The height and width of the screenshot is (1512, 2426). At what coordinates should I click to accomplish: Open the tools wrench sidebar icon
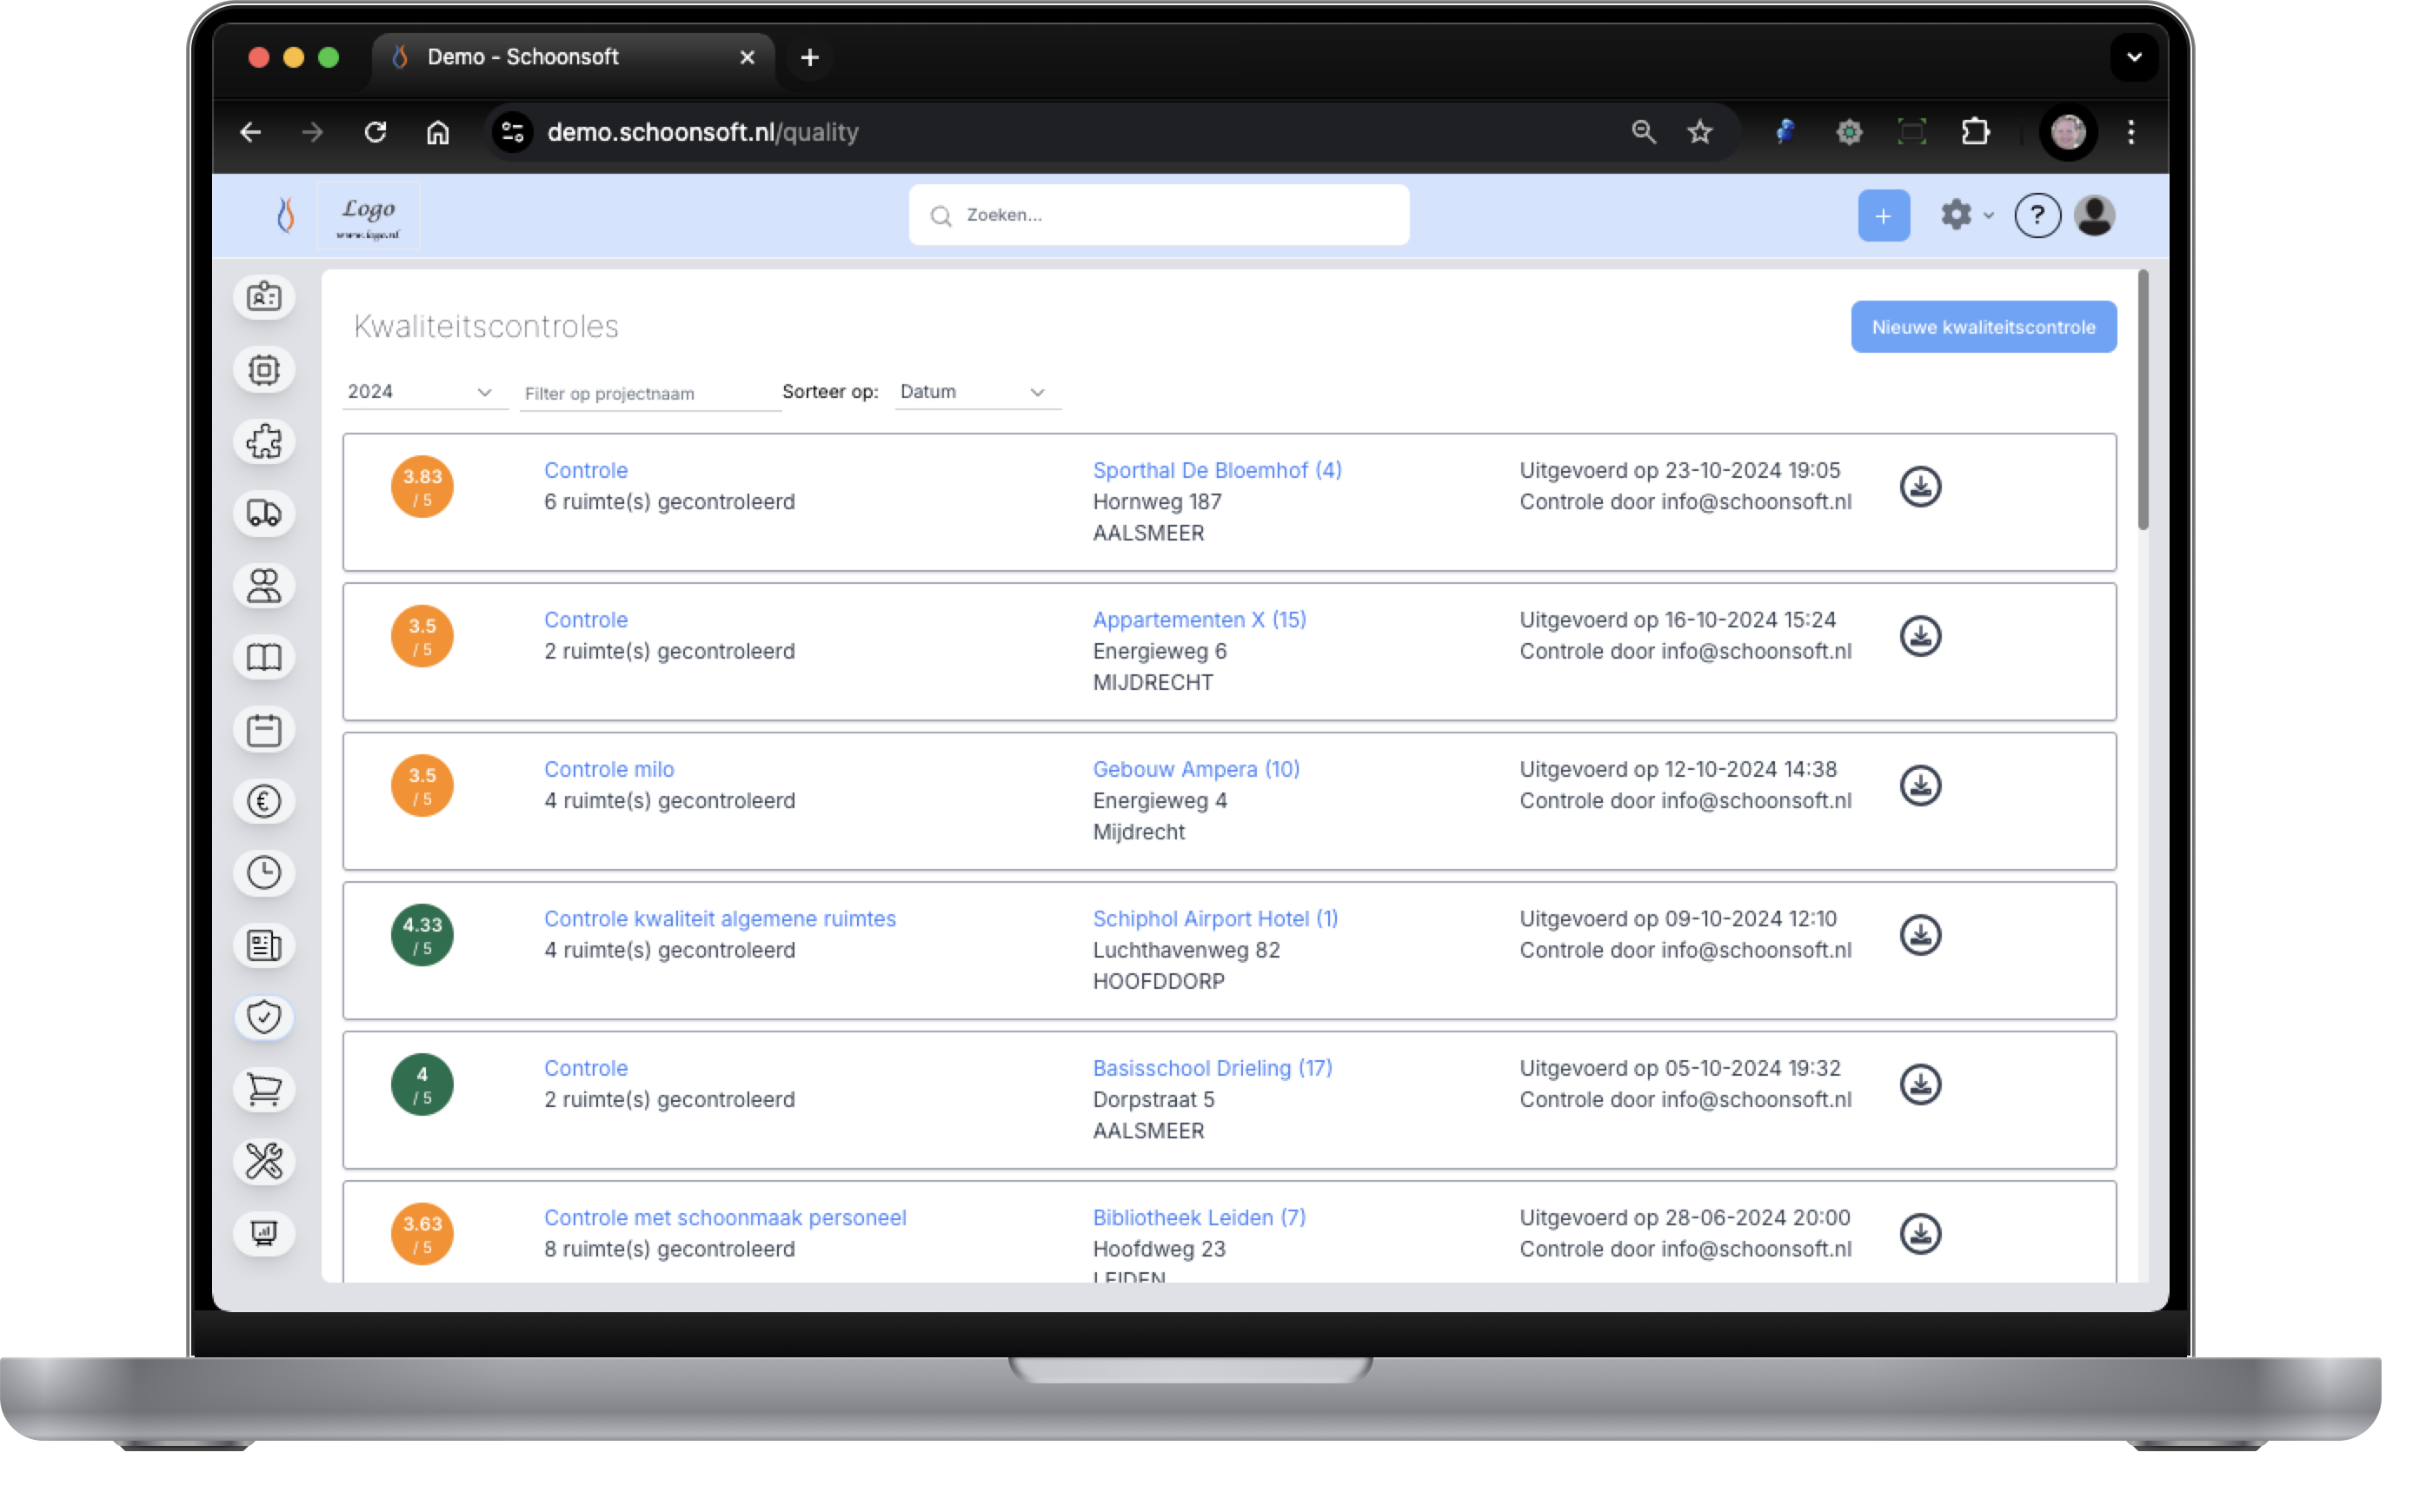[x=264, y=1161]
